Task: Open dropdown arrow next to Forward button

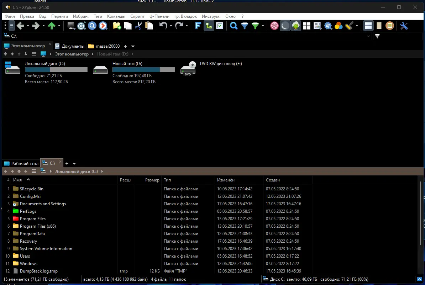Action: (x=43, y=26)
